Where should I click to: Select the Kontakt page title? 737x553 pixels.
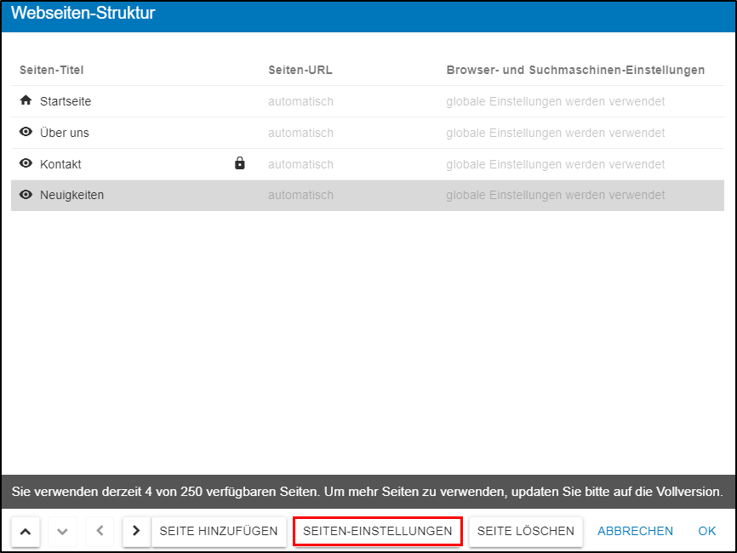[x=60, y=164]
